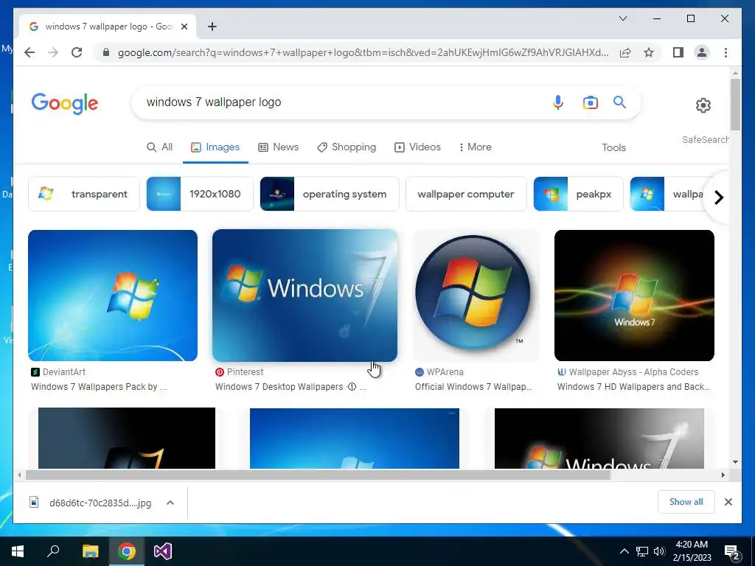The height and width of the screenshot is (566, 755).
Task: Close the windows 7 wallpaper logo tab
Action: (184, 27)
